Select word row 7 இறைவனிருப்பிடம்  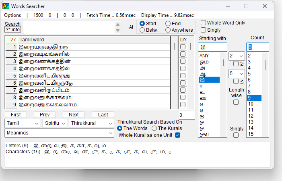[94, 90]
